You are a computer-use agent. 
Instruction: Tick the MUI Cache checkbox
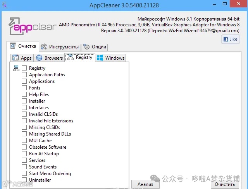coord(24,140)
